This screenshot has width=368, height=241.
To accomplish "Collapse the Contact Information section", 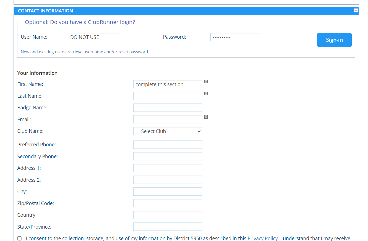I will 356,10.
